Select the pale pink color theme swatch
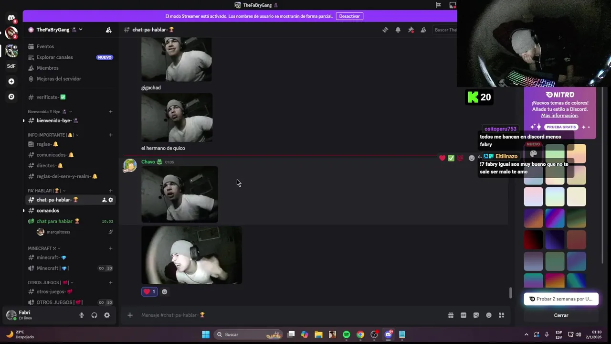The width and height of the screenshot is (611, 344). [534, 197]
